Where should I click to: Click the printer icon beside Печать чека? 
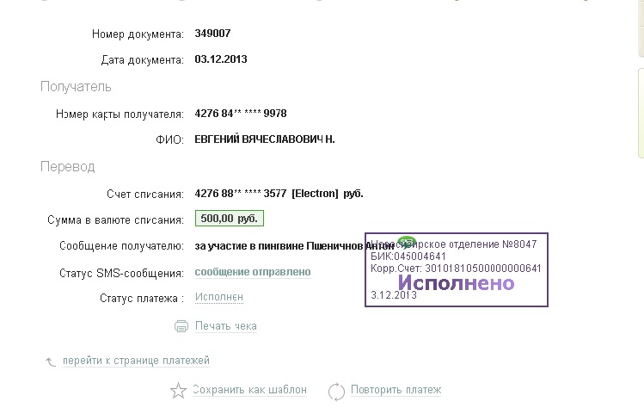181,326
